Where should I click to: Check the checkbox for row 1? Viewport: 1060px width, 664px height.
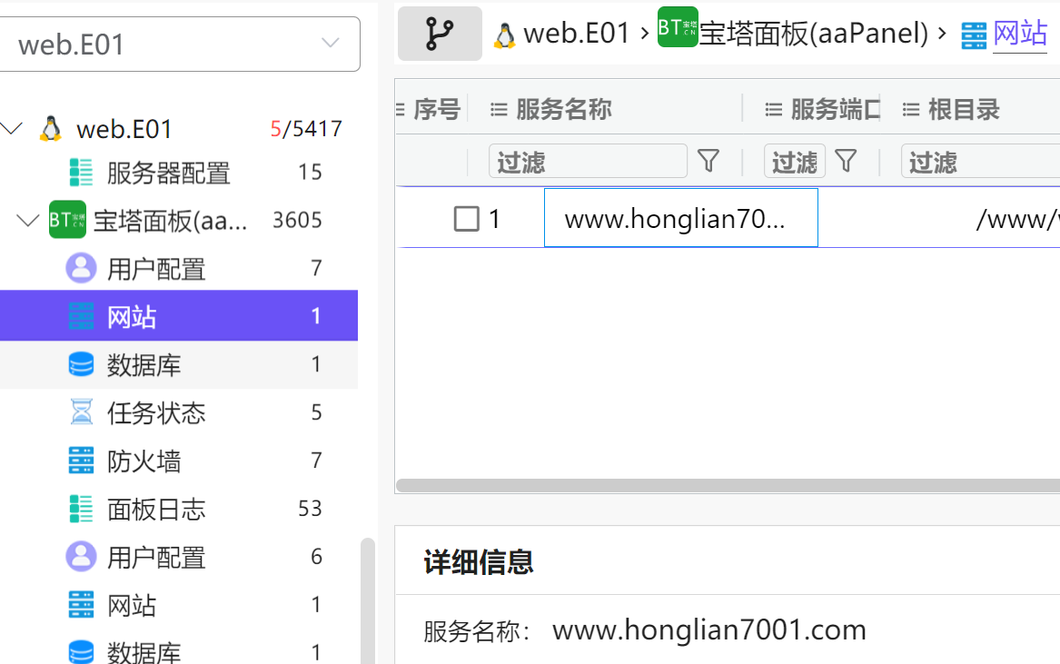coord(466,219)
